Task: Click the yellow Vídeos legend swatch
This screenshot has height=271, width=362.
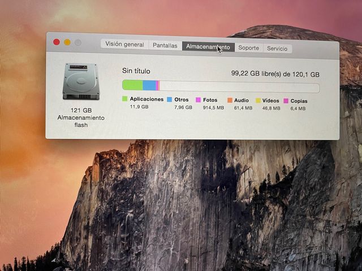Action: click(x=258, y=100)
